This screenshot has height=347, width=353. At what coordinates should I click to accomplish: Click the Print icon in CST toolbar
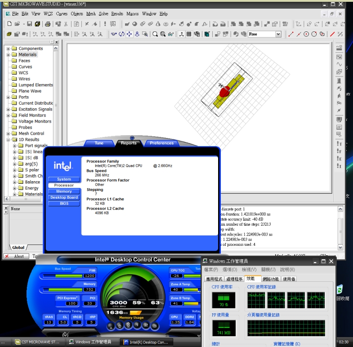(48, 24)
